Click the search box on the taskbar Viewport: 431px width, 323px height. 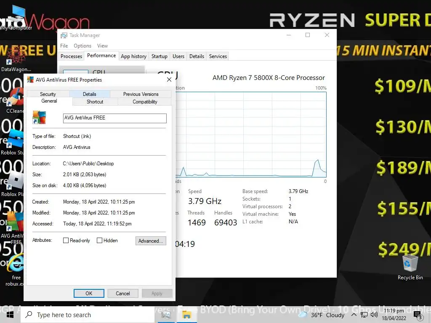pos(88,315)
